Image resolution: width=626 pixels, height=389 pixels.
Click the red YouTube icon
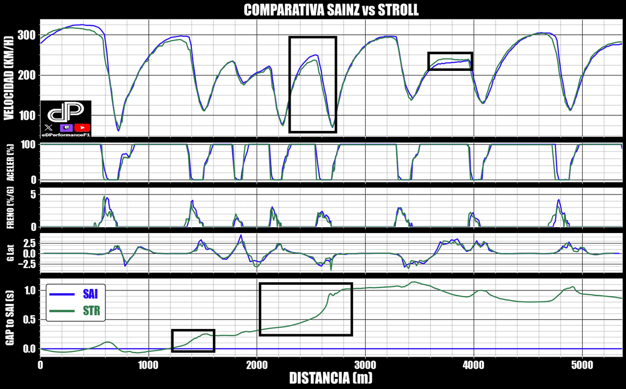pos(82,128)
